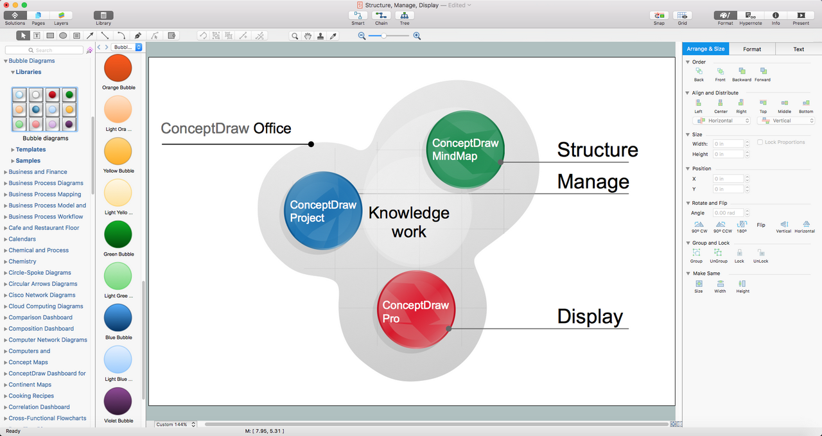Select the ellipse shape tool
This screenshot has width=822, height=436.
pos(63,36)
